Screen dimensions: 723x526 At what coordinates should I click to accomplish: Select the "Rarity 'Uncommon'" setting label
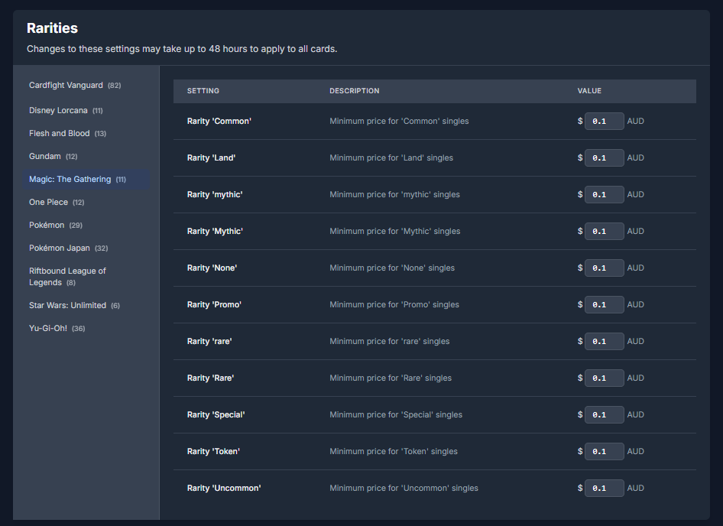[x=224, y=489]
